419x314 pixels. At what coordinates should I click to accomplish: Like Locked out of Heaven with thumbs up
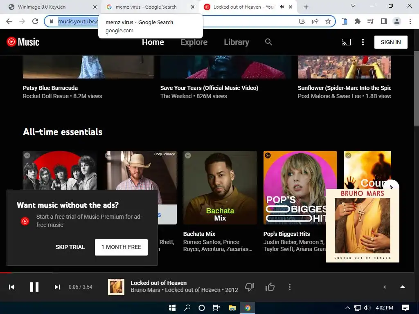(x=270, y=287)
